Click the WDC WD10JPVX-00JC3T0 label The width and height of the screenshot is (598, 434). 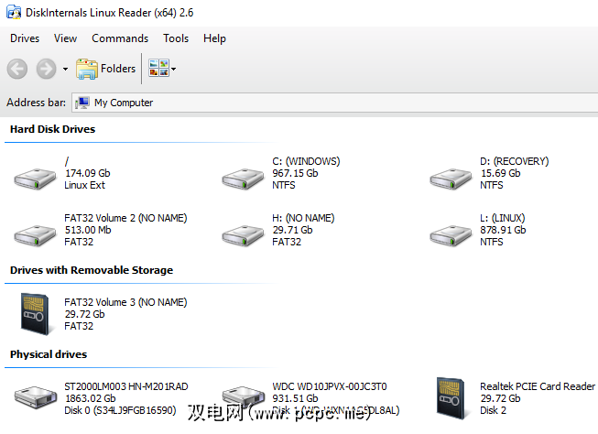330,386
